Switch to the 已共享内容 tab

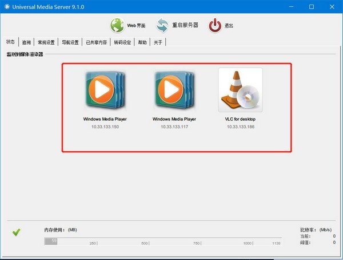click(x=97, y=42)
